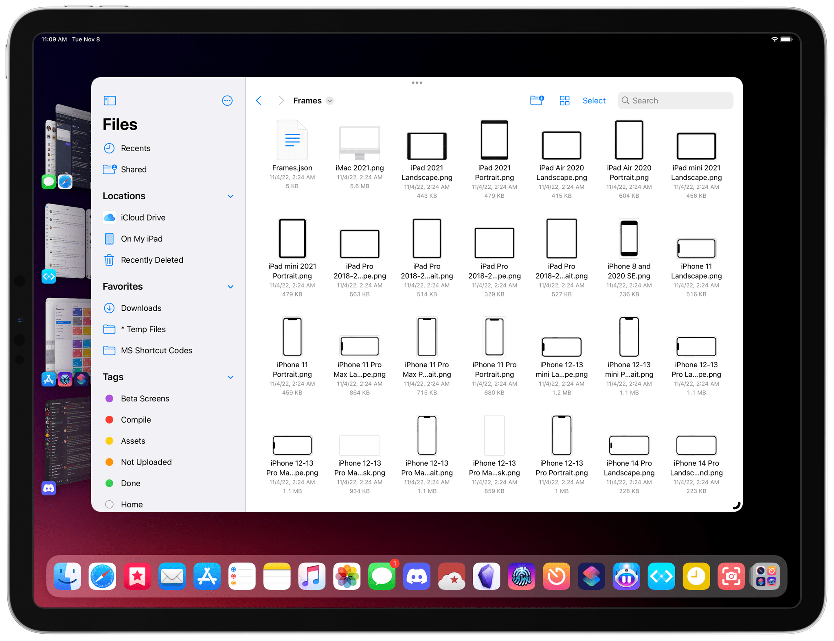Open iPhone 8 and 2020 SE.png
The width and height of the screenshot is (834, 641).
pyautogui.click(x=629, y=238)
